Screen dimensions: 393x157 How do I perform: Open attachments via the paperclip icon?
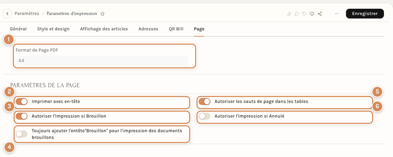point(289,14)
